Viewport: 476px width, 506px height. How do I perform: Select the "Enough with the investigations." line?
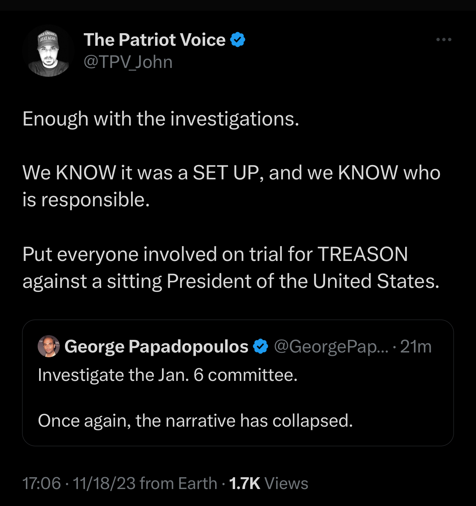click(x=161, y=119)
